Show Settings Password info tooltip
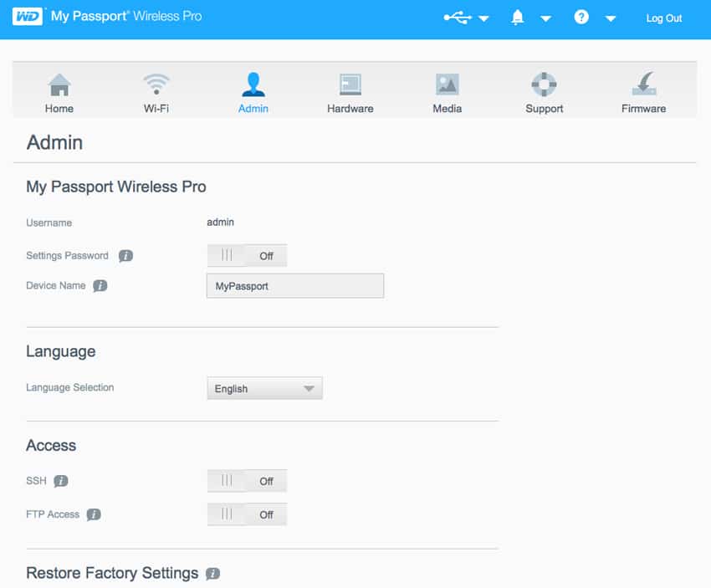Screen dimensions: 711x588 click(x=125, y=256)
